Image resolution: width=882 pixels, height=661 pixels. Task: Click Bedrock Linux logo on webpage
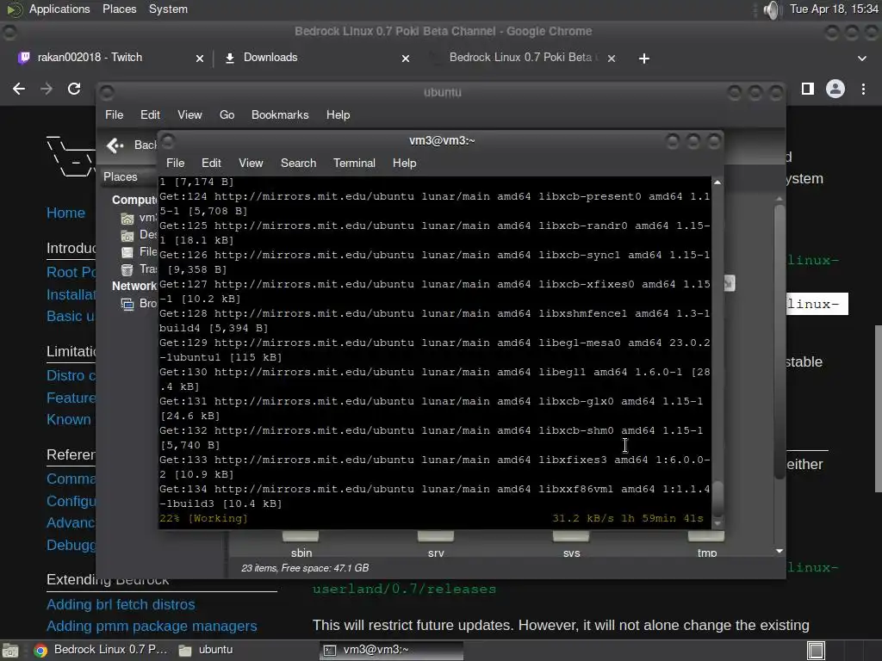tap(71, 157)
